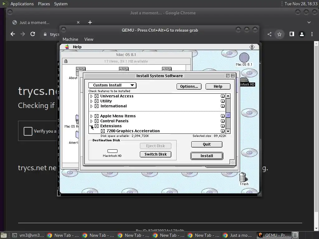Open the Applications menu in the top panel
Viewport: 319px width, 239px height.
pyautogui.click(x=22, y=4)
